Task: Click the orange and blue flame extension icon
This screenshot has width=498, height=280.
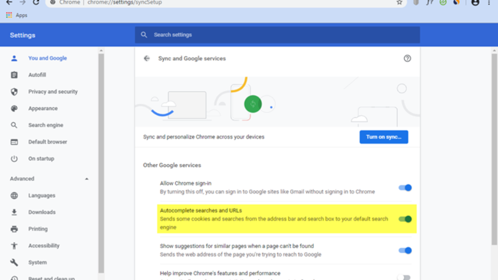Action: (x=456, y=2)
